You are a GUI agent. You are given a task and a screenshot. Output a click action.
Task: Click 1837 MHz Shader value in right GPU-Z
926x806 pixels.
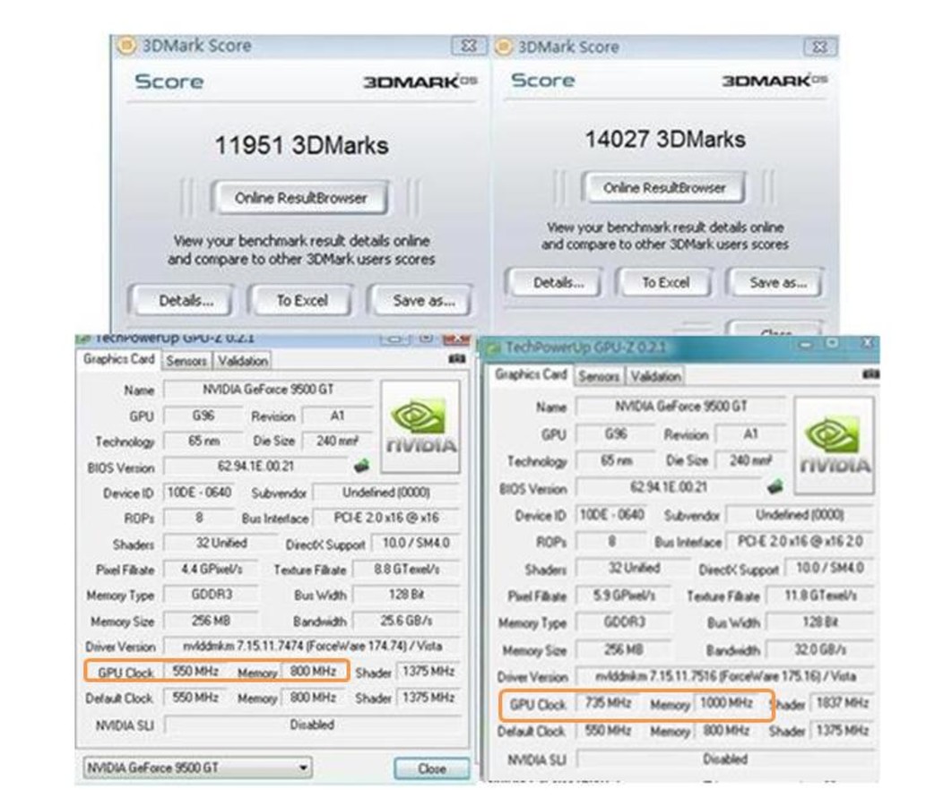pyautogui.click(x=842, y=703)
